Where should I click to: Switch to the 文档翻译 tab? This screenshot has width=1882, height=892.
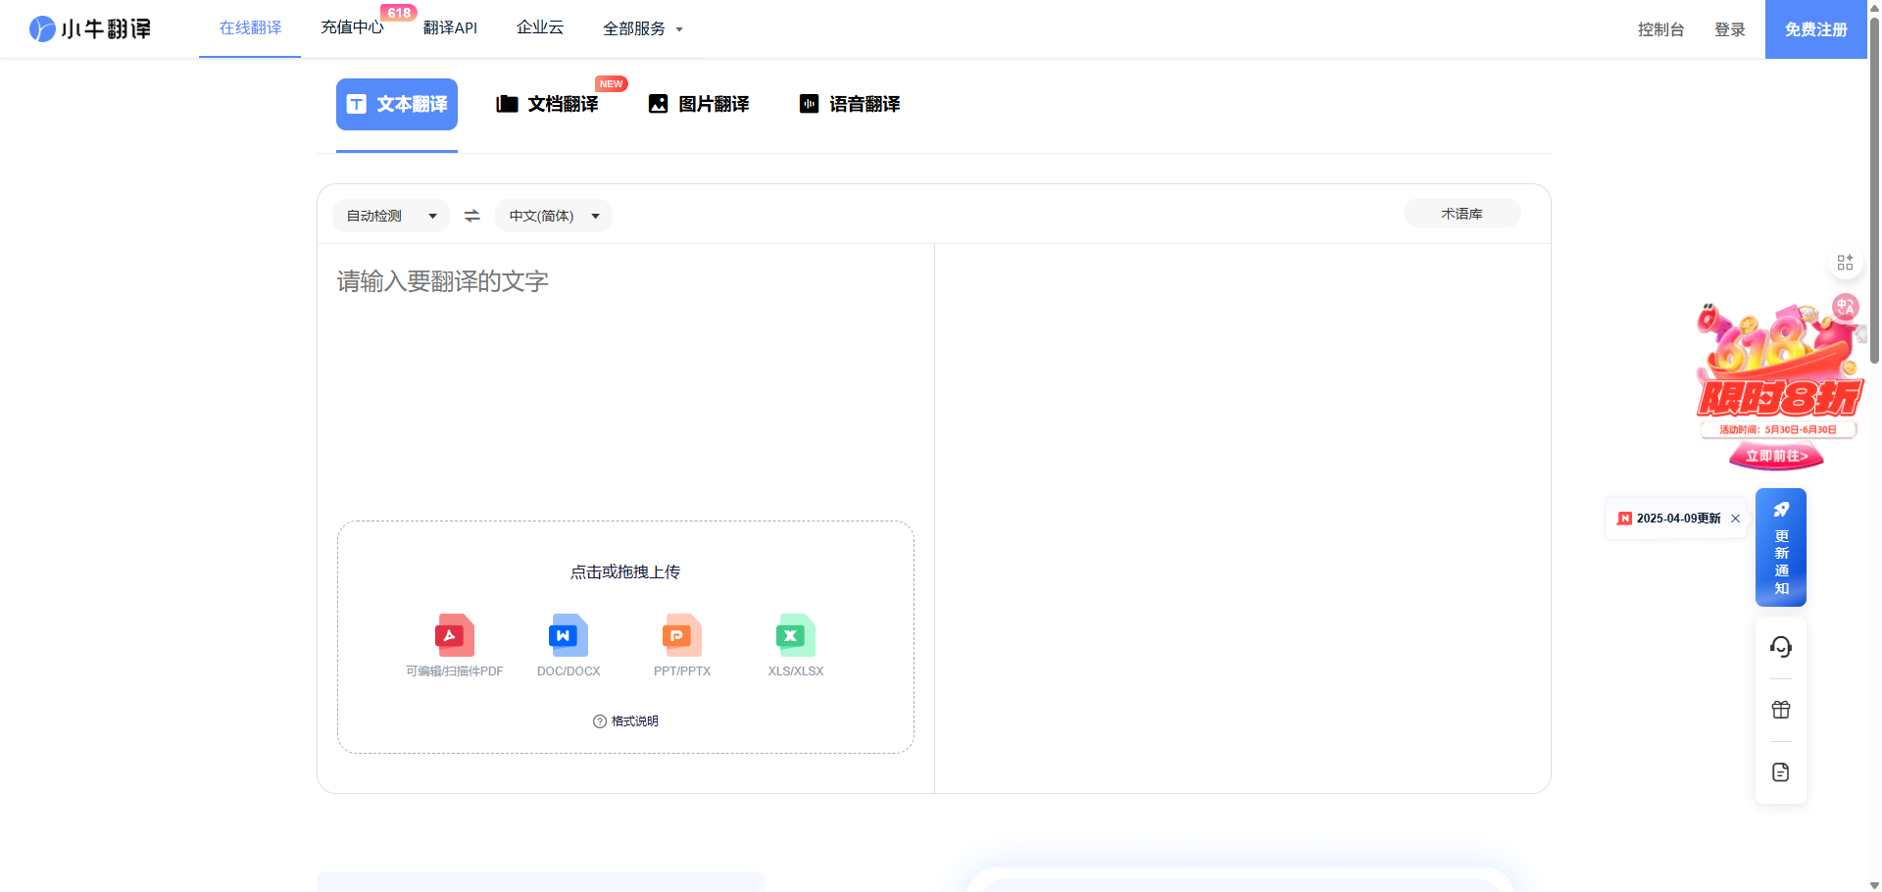(548, 104)
